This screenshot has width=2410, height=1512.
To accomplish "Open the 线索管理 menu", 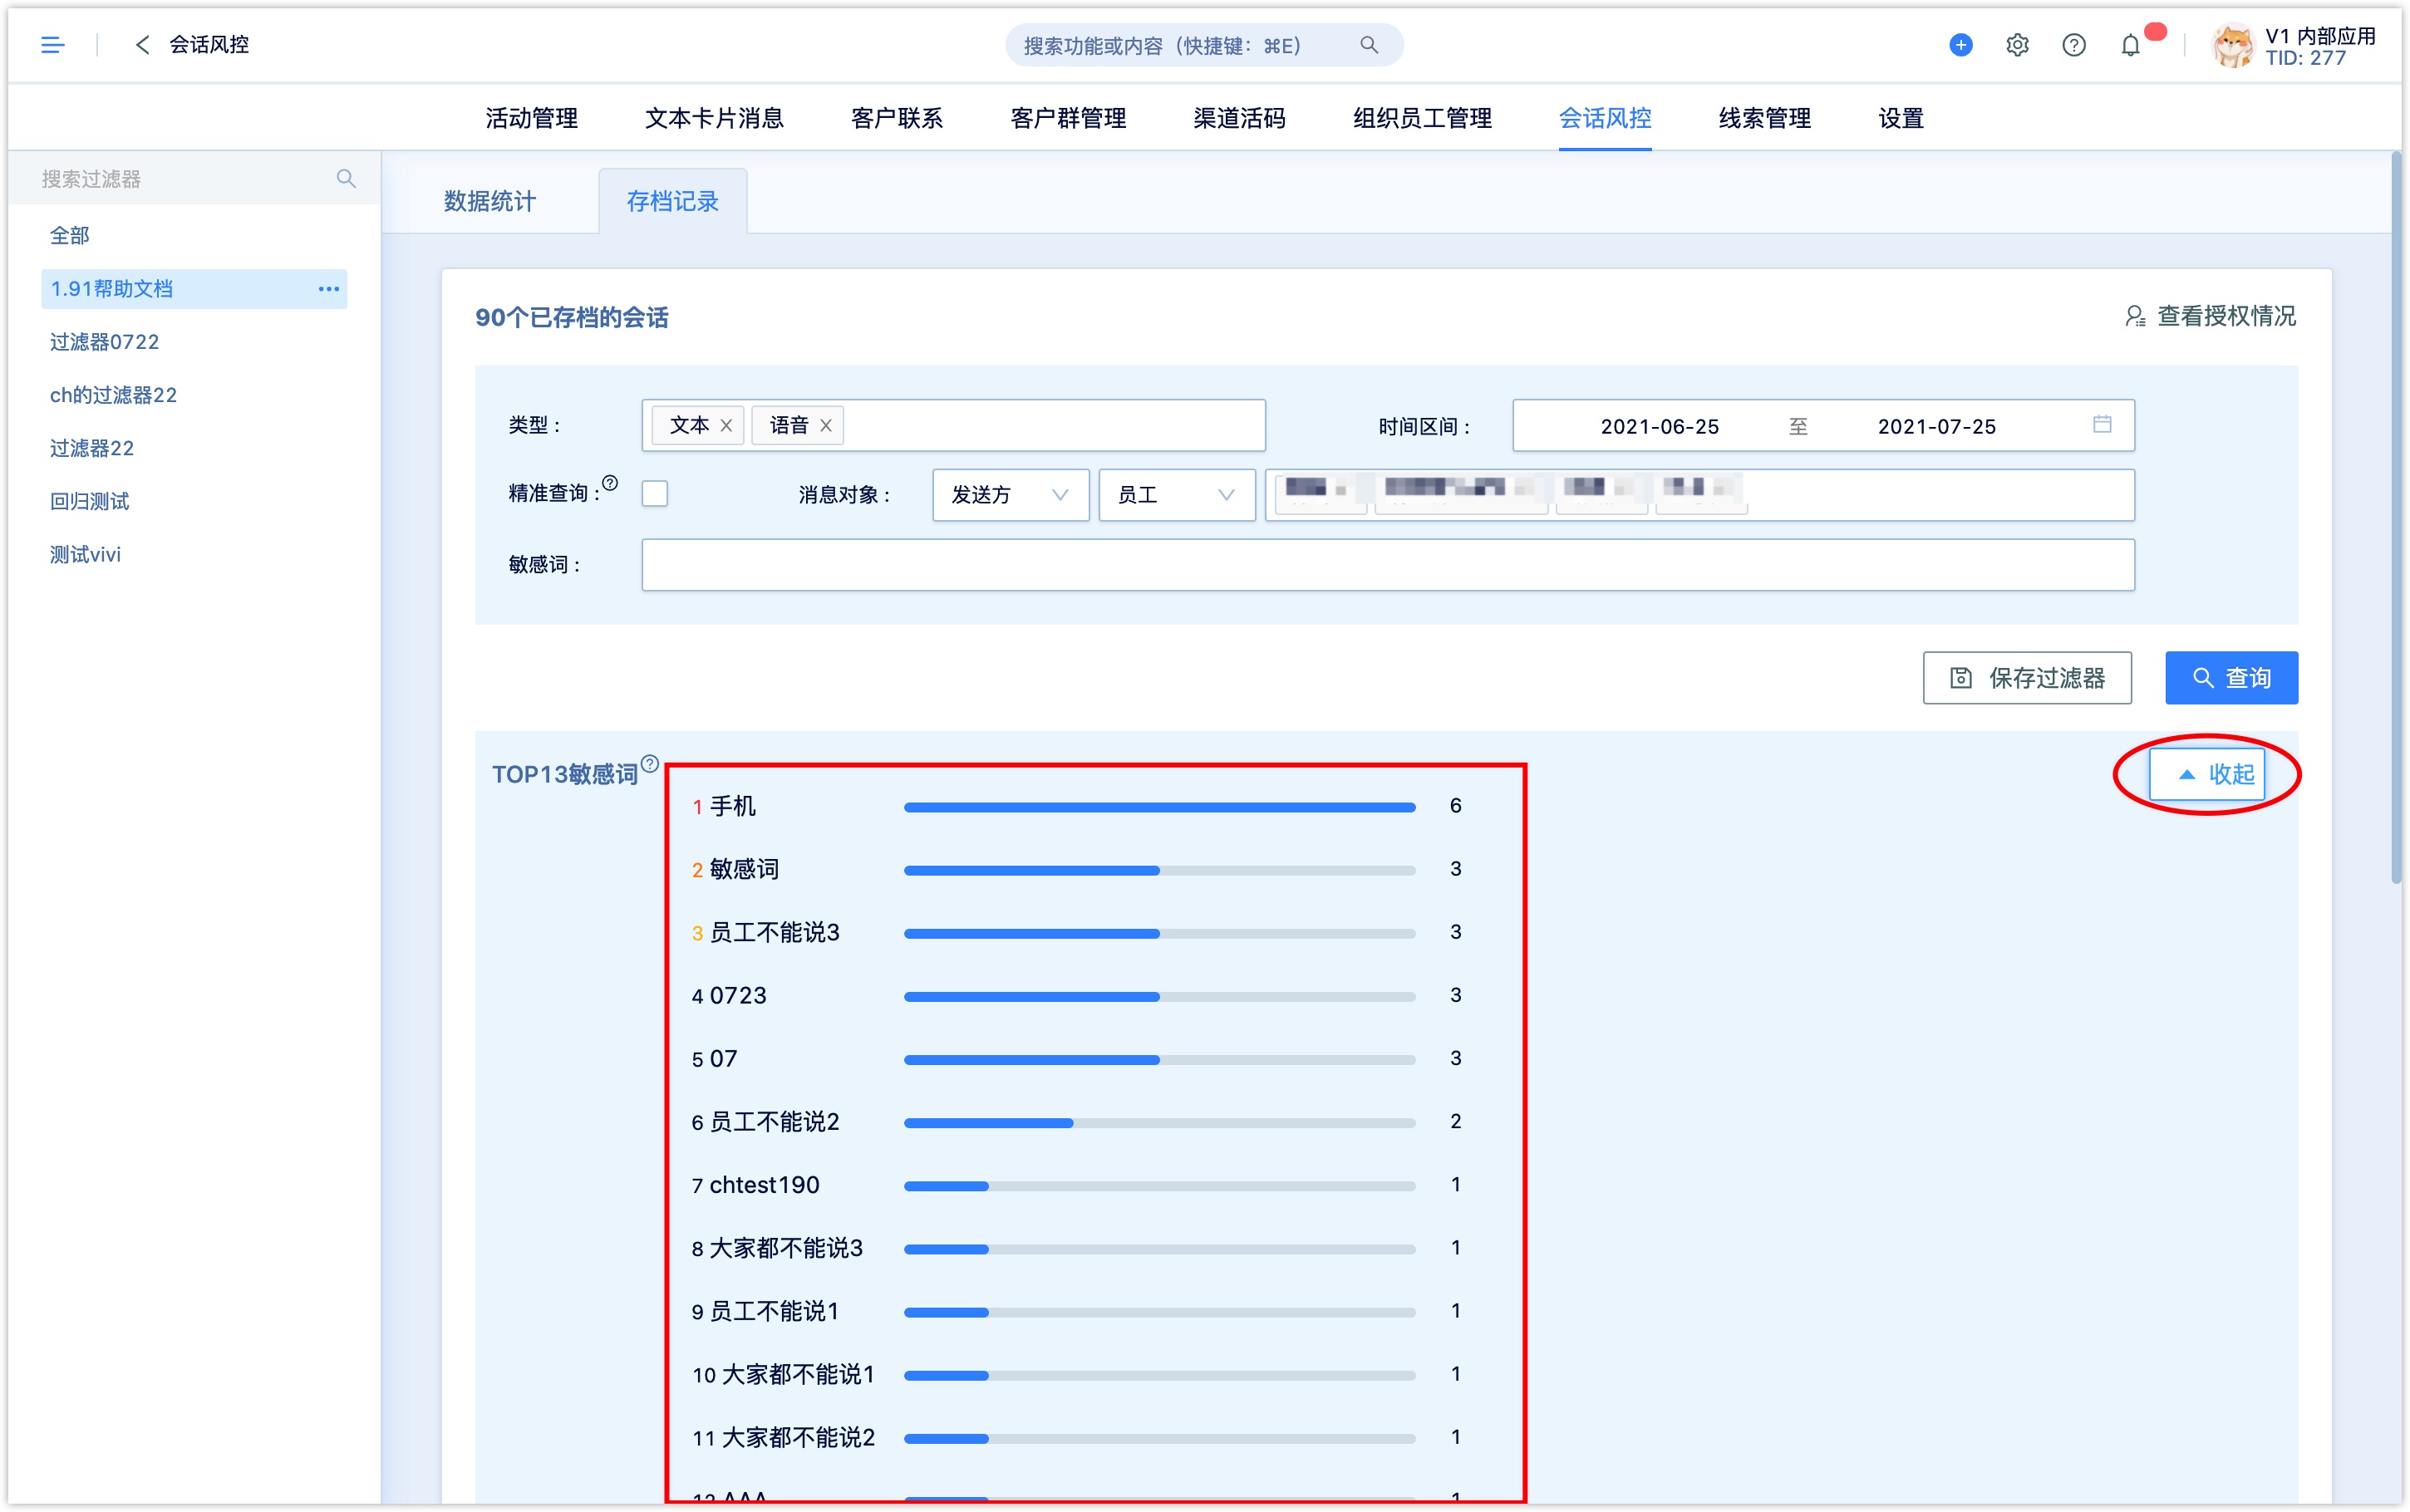I will (x=1765, y=119).
